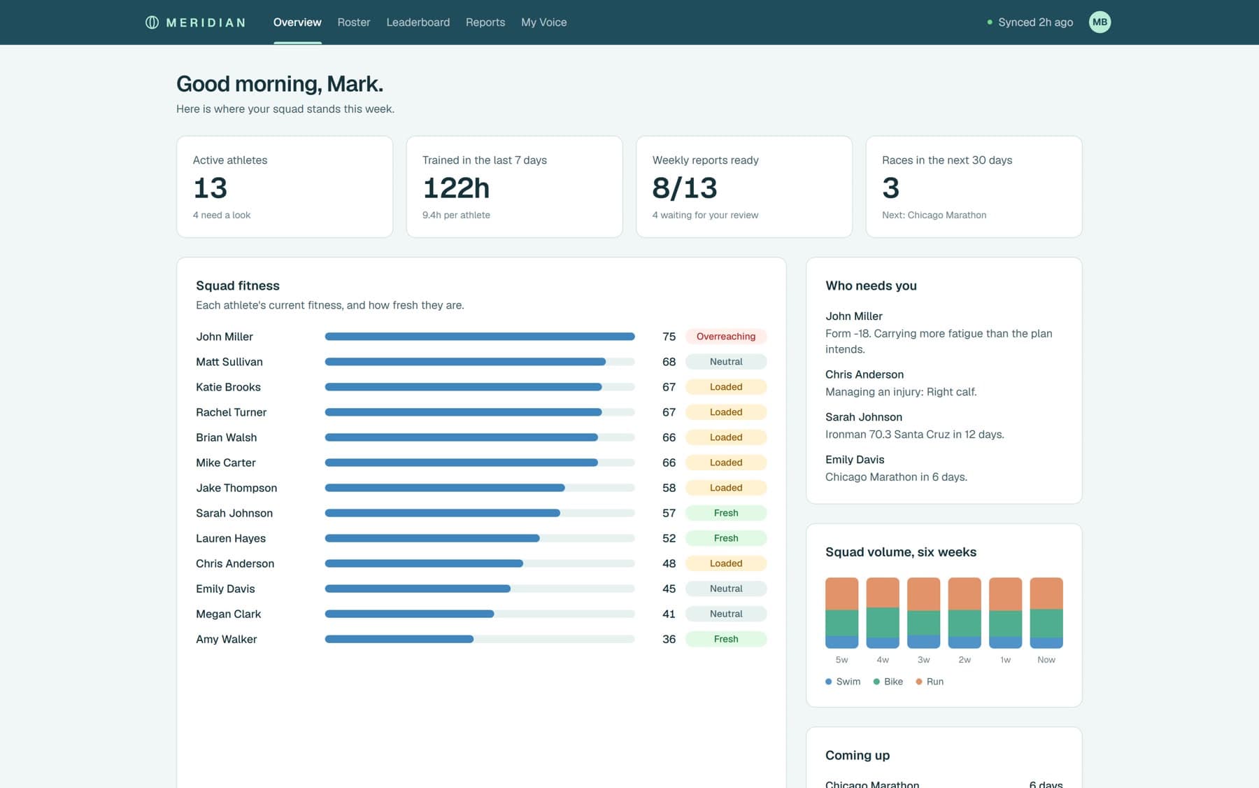Switch to the Overview tab

click(297, 22)
